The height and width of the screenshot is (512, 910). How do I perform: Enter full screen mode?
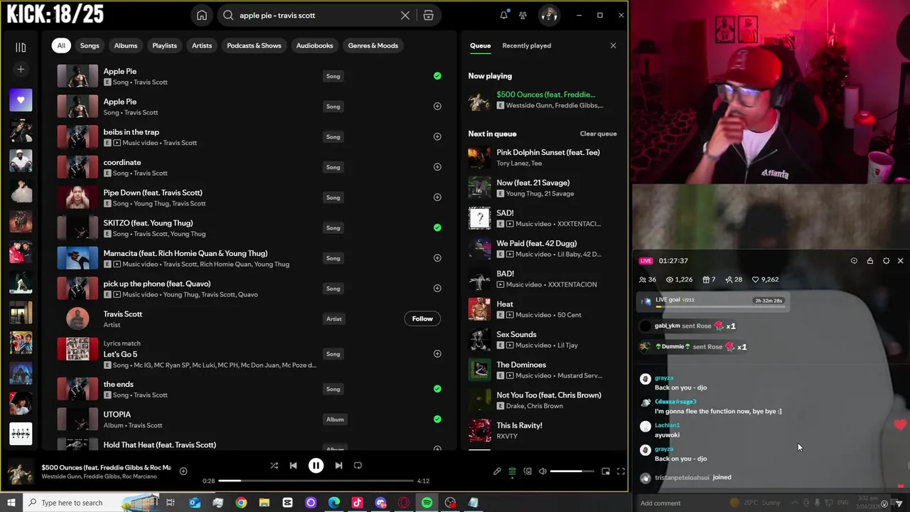621,471
